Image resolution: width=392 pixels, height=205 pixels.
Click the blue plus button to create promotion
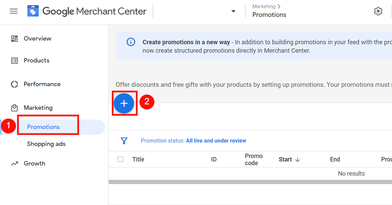click(x=124, y=103)
